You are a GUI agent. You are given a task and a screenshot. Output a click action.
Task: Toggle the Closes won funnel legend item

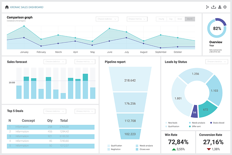coord(143,149)
